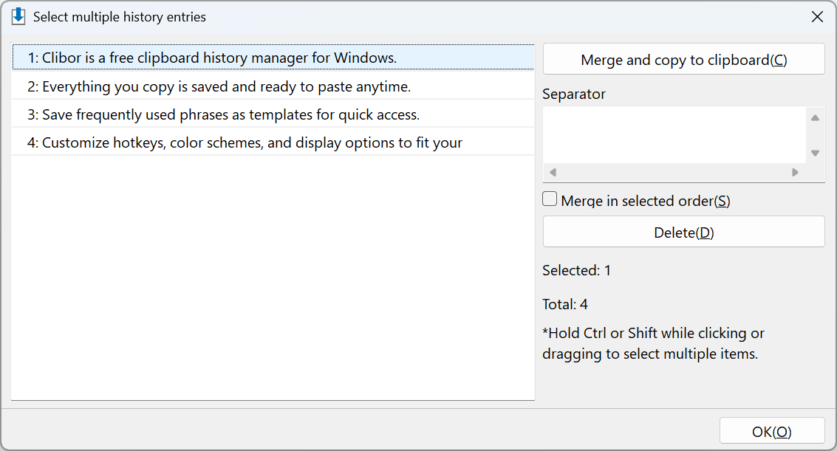
Task: Select entry 3 Save frequently used phrases
Action: (x=273, y=114)
